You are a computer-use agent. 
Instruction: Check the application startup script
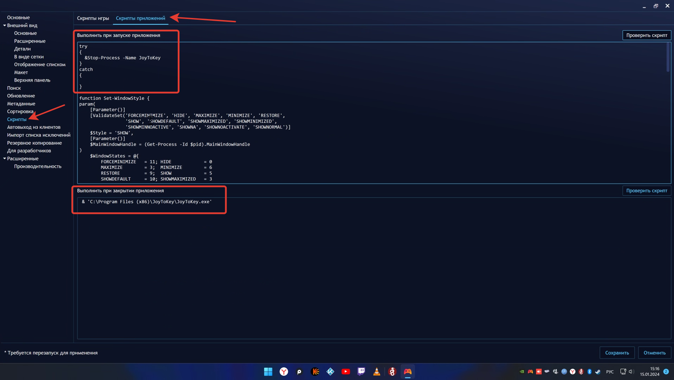(647, 35)
